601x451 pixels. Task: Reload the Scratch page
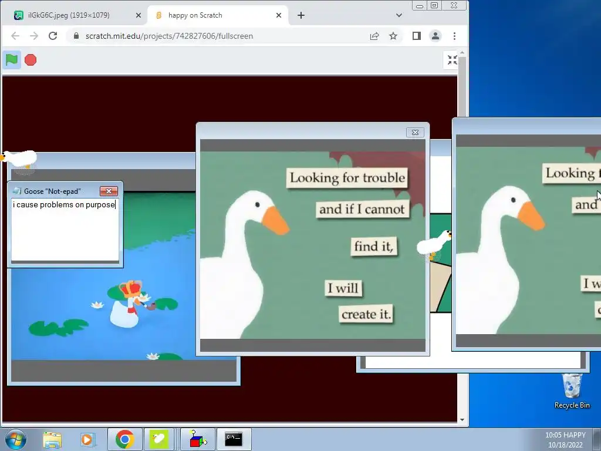[x=53, y=36]
